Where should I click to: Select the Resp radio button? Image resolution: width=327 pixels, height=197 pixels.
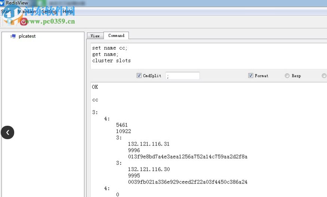click(x=287, y=76)
